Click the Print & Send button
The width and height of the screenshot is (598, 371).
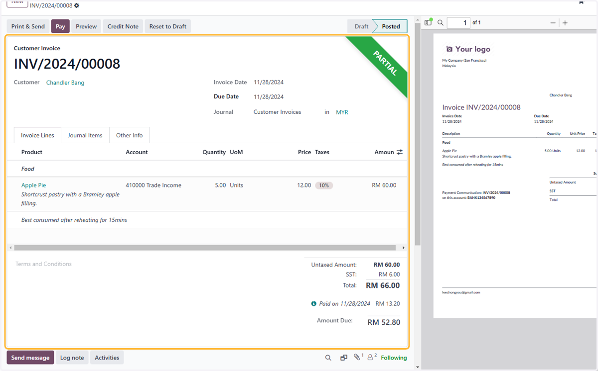coord(28,26)
